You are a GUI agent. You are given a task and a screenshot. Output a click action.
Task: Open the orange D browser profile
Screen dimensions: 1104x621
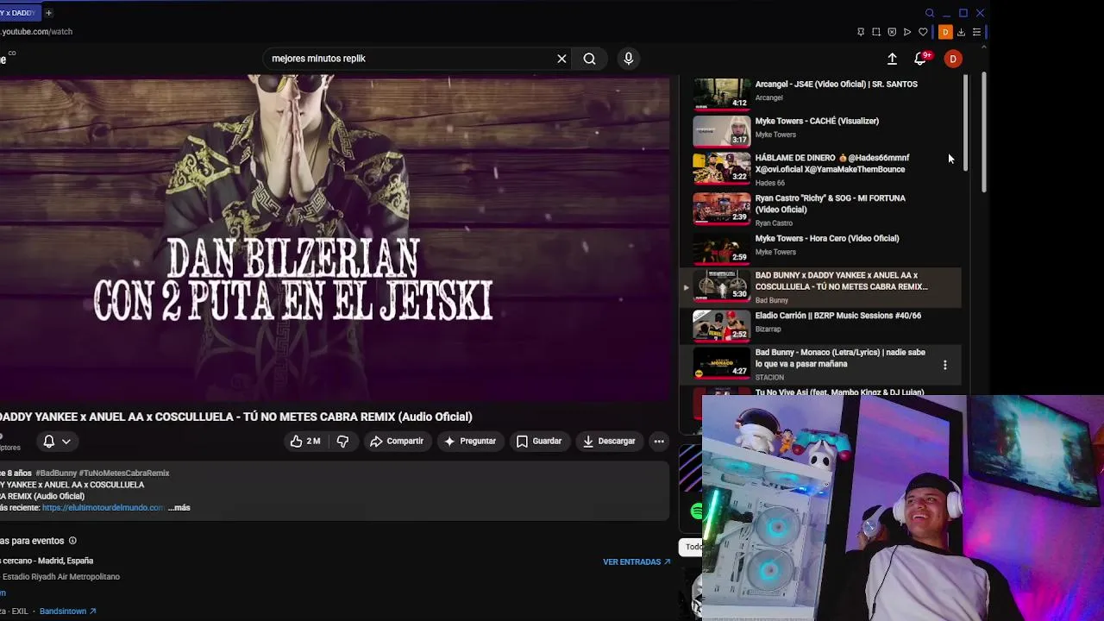click(x=945, y=32)
